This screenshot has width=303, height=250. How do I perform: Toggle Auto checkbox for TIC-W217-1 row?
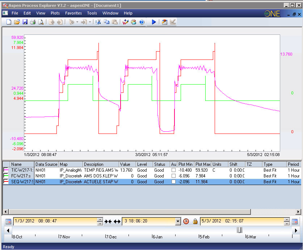tap(173, 170)
